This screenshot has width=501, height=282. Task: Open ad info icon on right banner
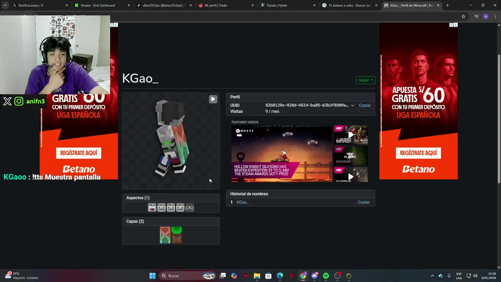[x=451, y=25]
